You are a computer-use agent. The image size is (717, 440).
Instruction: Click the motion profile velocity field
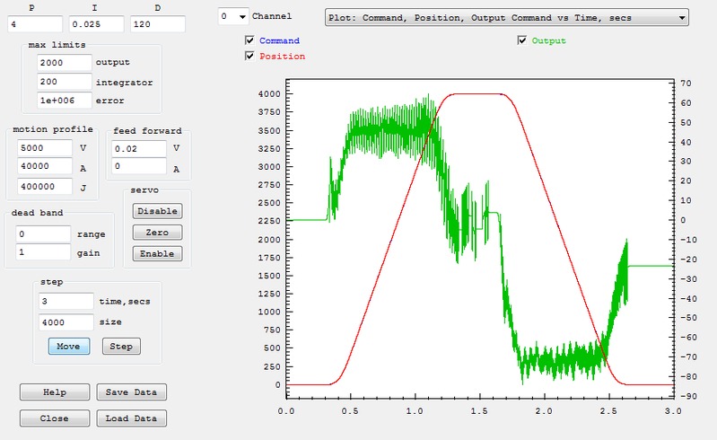[x=43, y=147]
